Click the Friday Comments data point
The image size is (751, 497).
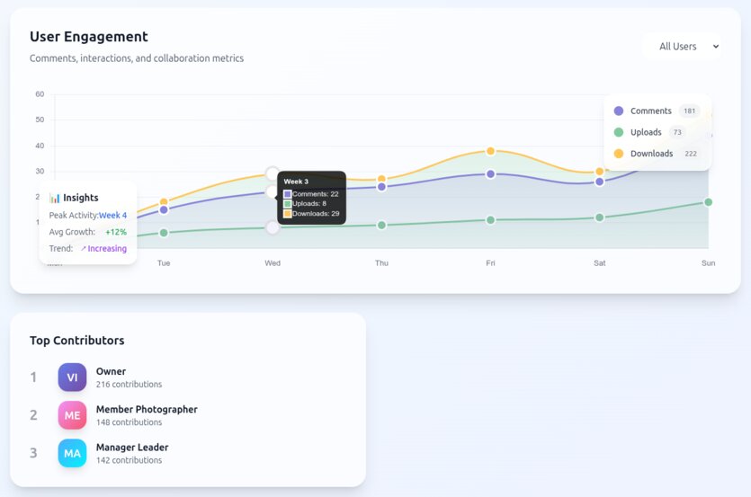[490, 174]
